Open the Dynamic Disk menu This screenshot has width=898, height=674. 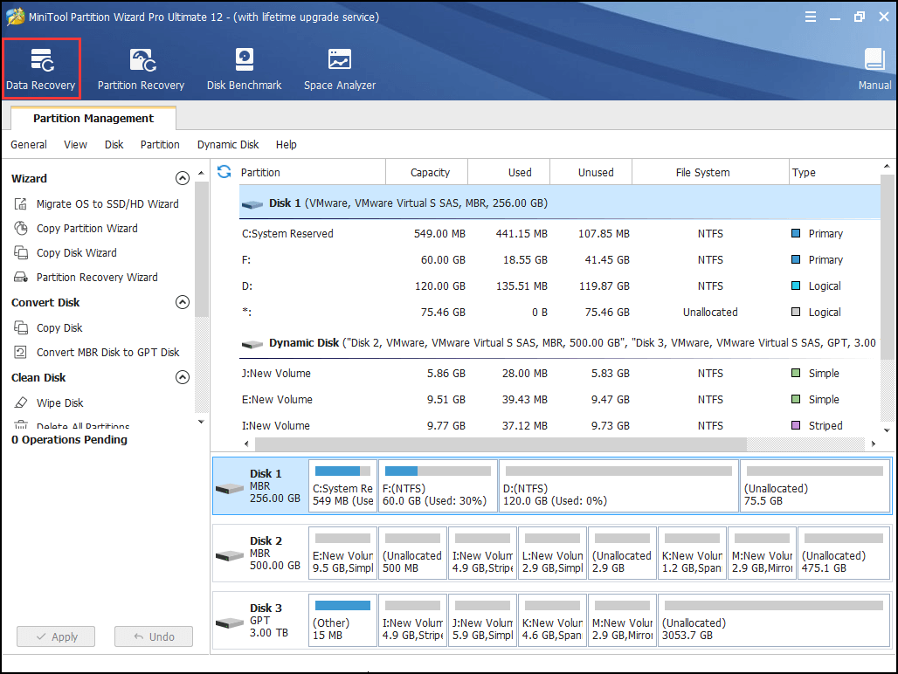click(x=228, y=145)
